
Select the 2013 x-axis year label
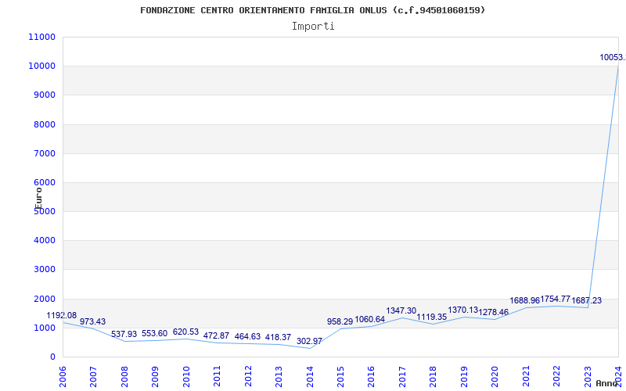pos(279,376)
